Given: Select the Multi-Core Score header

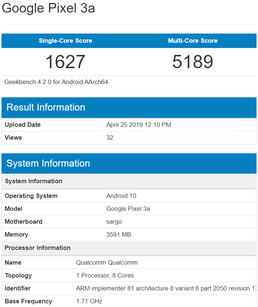Looking at the screenshot, I should [x=193, y=41].
